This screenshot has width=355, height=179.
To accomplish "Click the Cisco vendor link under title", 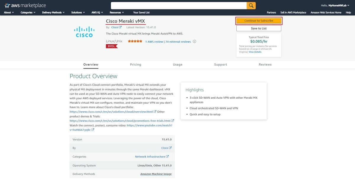I will (115, 27).
